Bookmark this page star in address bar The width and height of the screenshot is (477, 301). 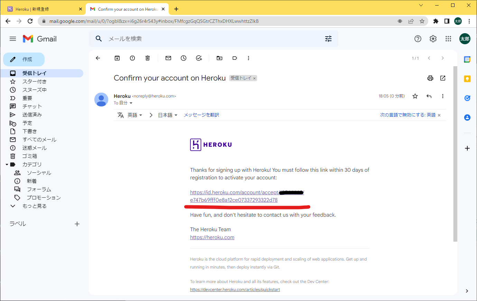[x=422, y=21]
